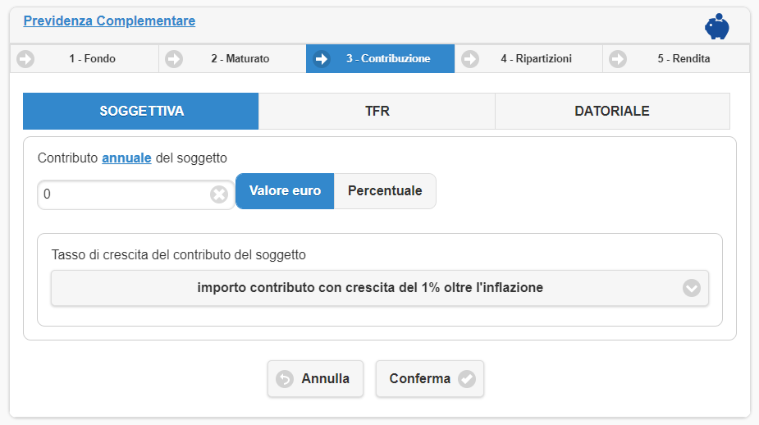Click the annuale frequency link

126,158
